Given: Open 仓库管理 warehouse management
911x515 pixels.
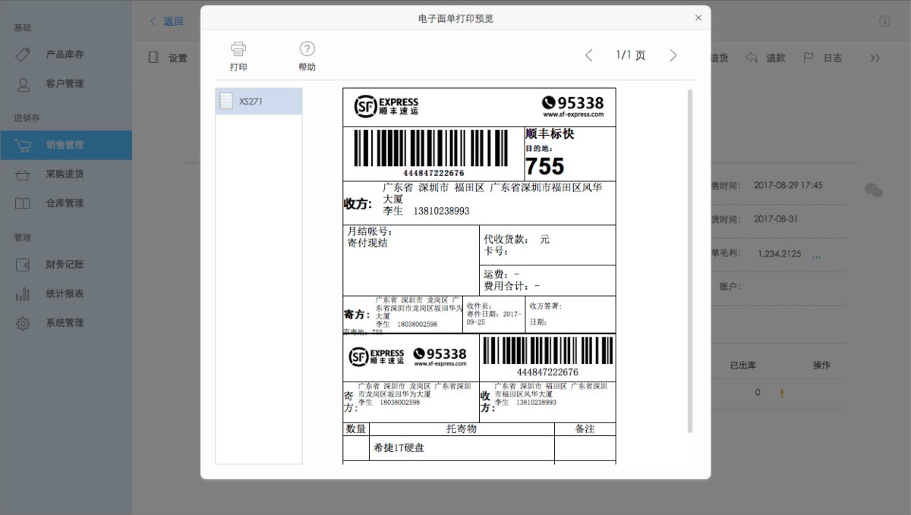Looking at the screenshot, I should (65, 203).
